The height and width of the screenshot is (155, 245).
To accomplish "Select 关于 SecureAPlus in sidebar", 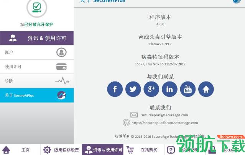I will coord(37,95).
